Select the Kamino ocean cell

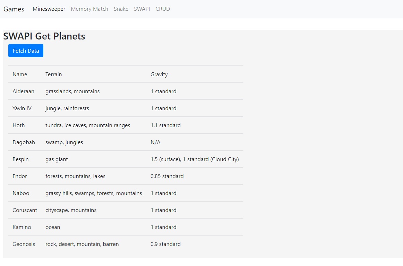click(53, 227)
